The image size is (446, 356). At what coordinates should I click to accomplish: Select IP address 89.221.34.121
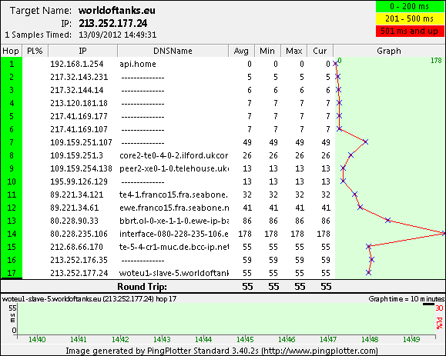[x=77, y=195]
